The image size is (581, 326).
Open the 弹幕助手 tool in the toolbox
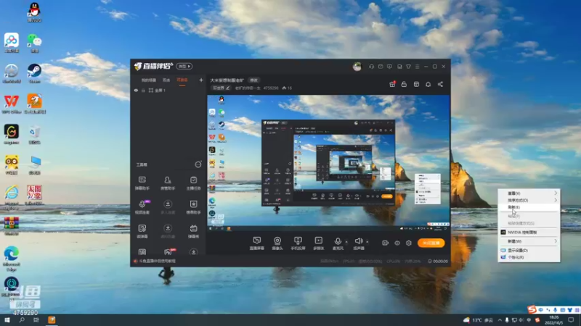pos(142,183)
